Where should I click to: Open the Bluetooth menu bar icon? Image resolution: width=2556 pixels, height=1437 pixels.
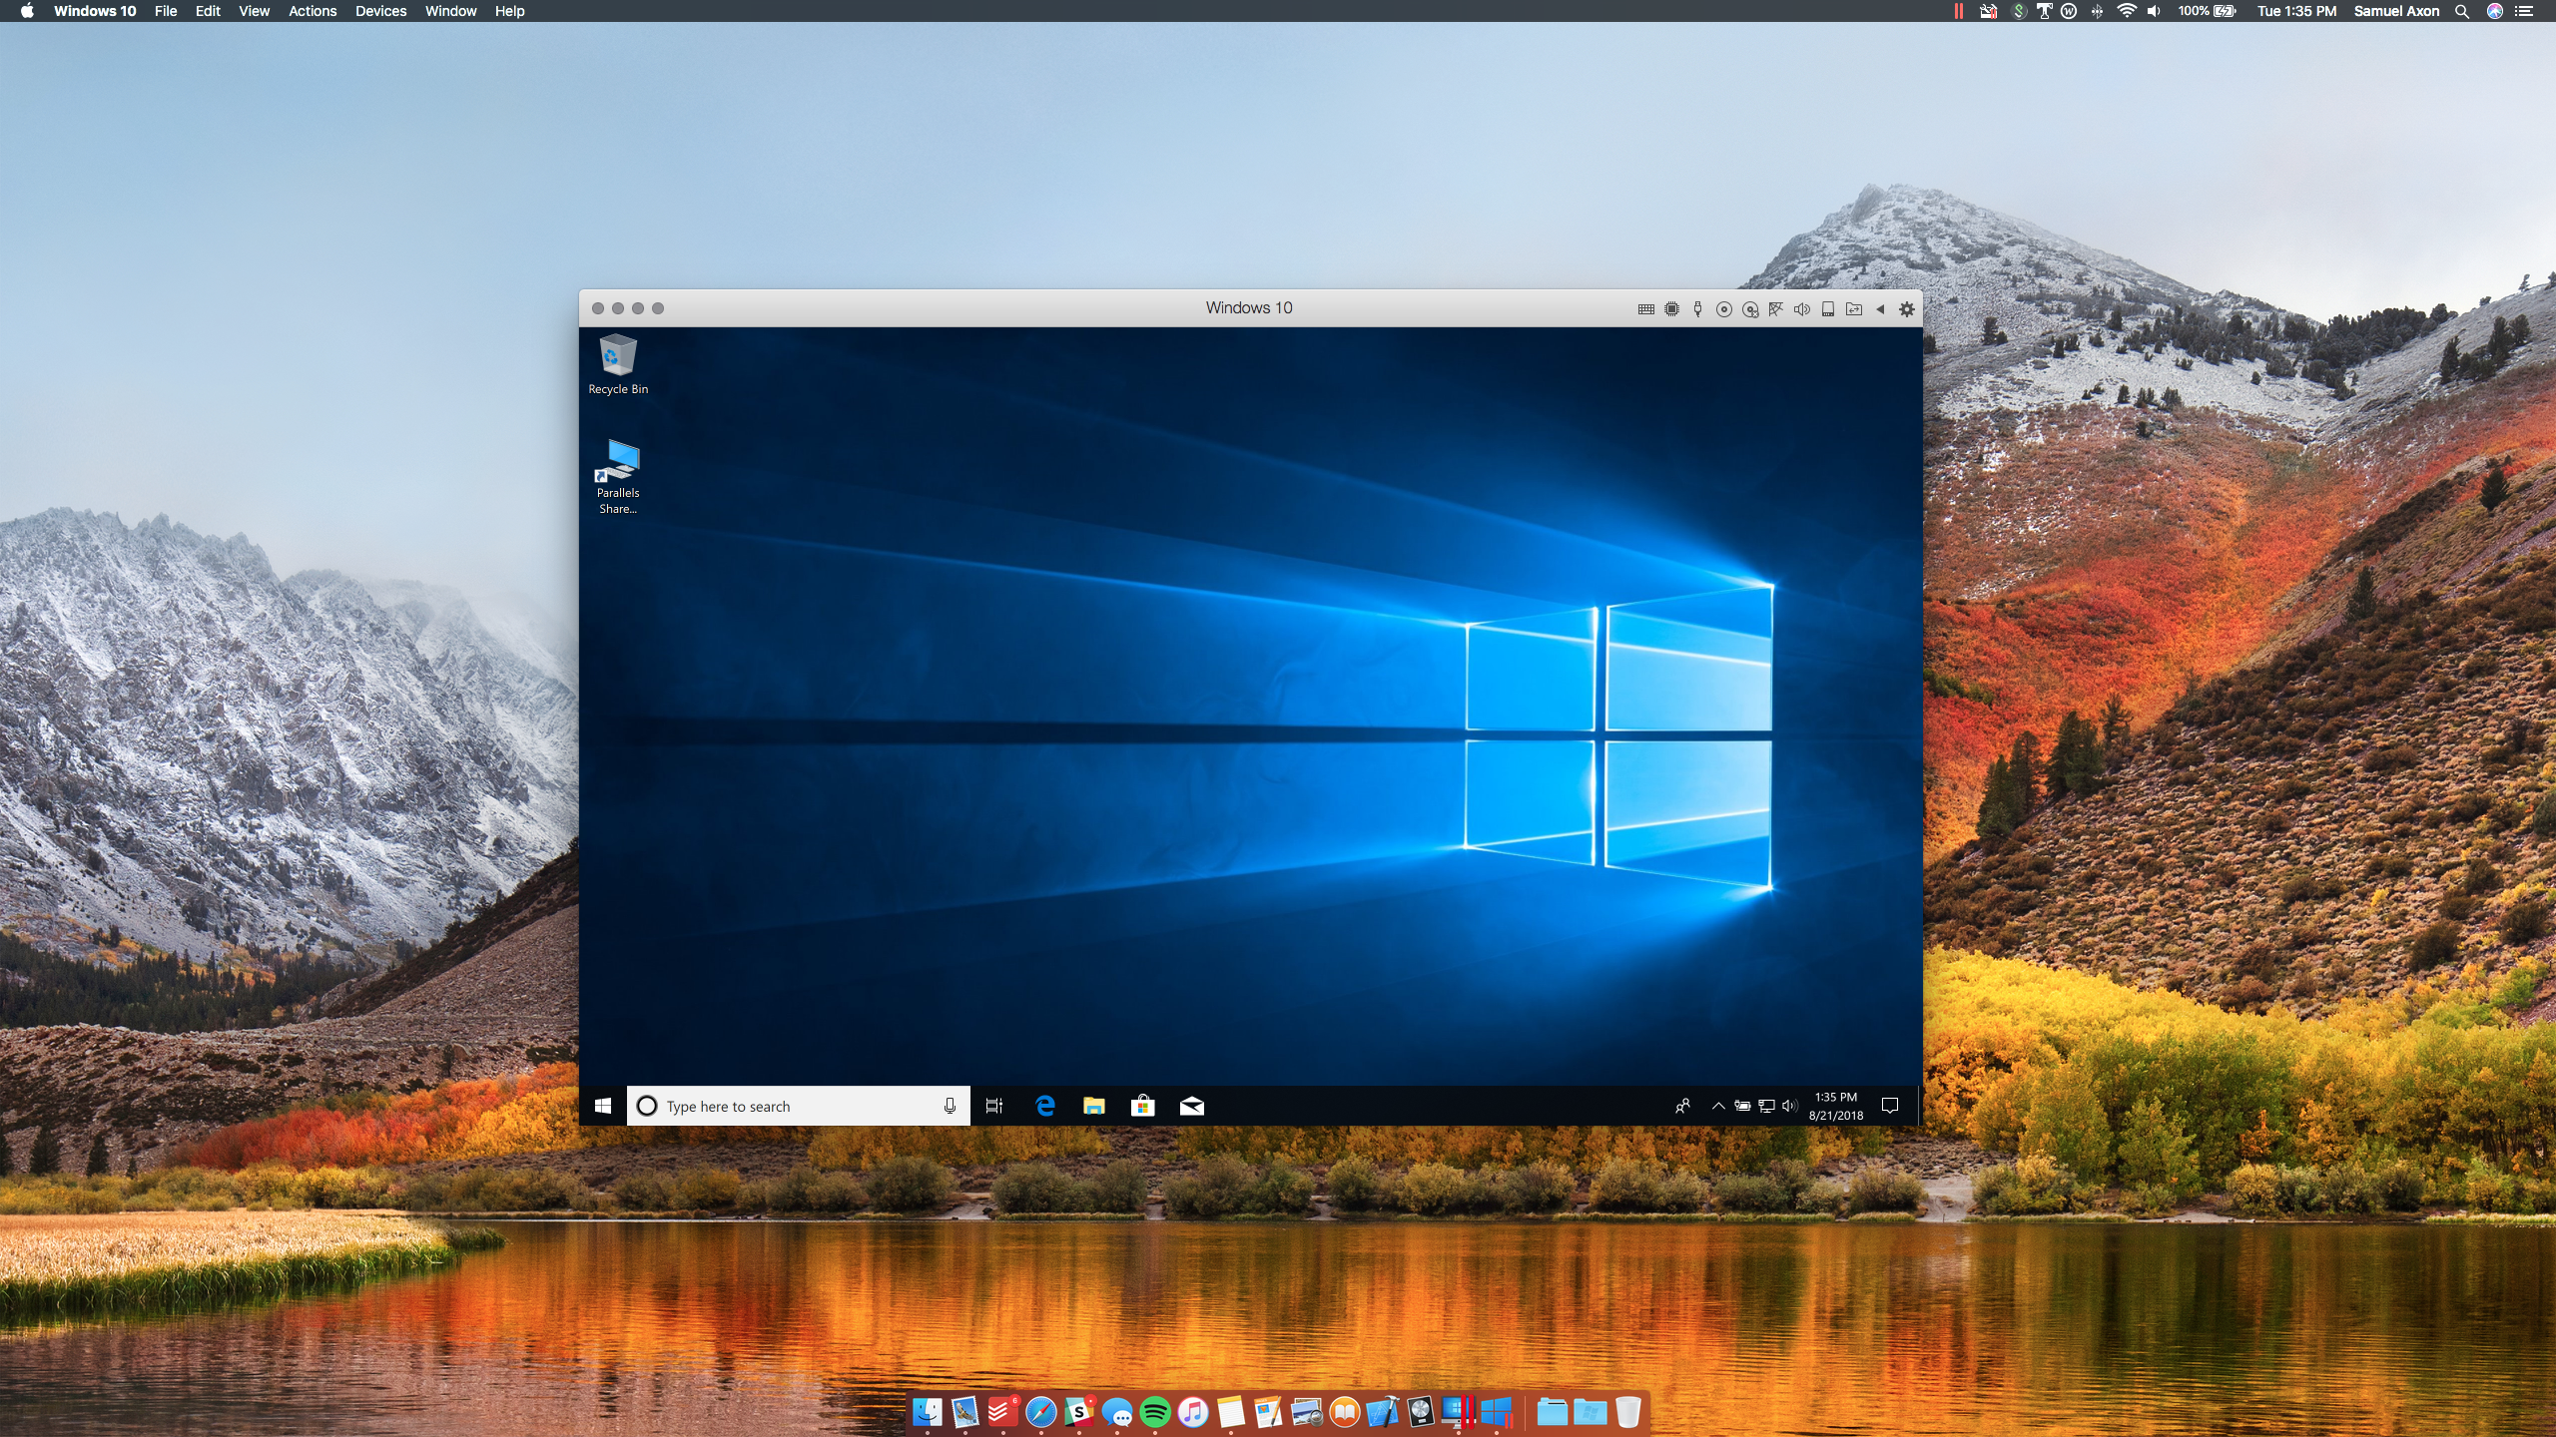[x=2097, y=11]
